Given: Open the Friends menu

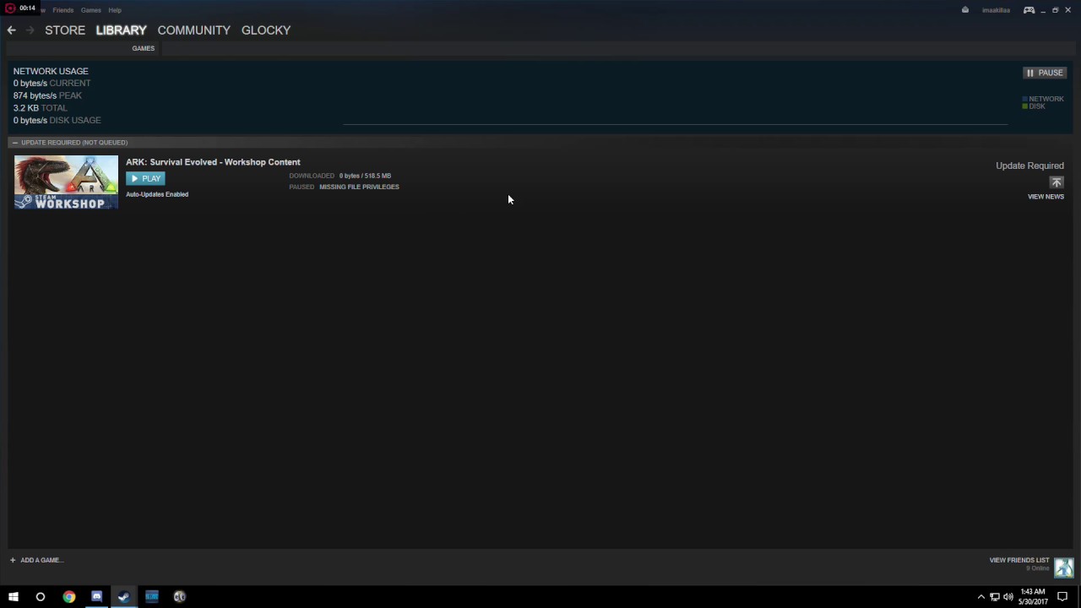Looking at the screenshot, I should [x=62, y=10].
